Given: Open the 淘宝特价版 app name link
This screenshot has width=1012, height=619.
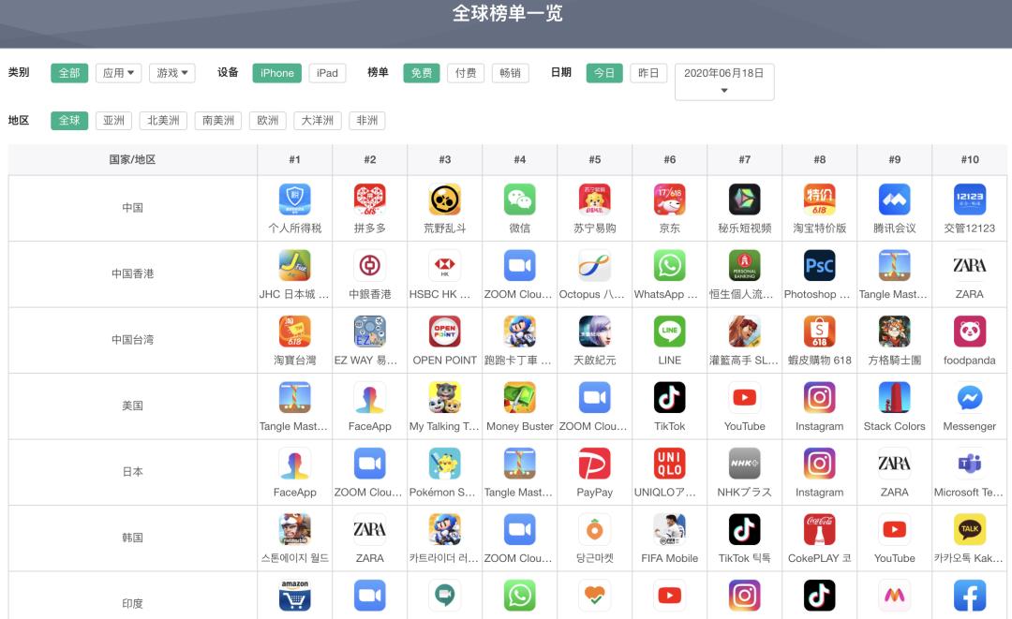Looking at the screenshot, I should point(820,228).
